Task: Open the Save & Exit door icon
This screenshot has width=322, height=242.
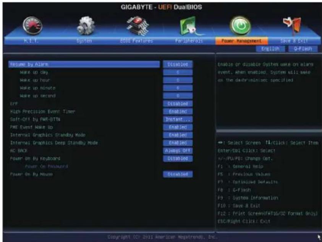Action: click(292, 25)
